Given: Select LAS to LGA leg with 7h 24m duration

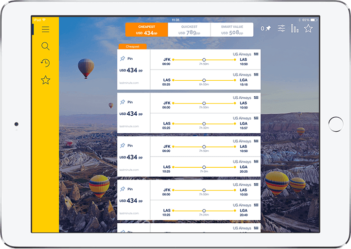Looking at the screenshot, I should (x=205, y=210).
